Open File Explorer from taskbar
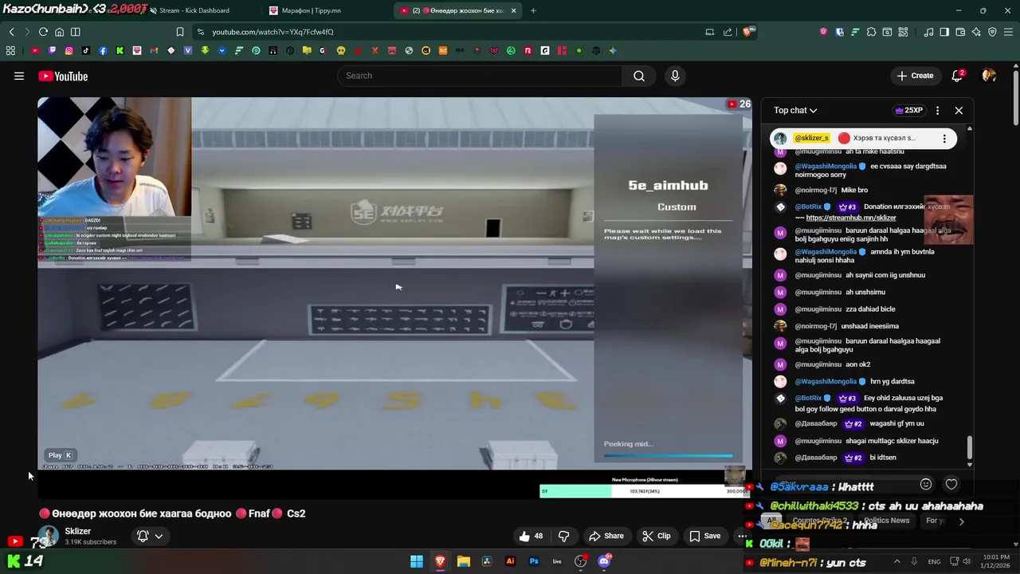This screenshot has height=574, width=1020. coord(463,561)
